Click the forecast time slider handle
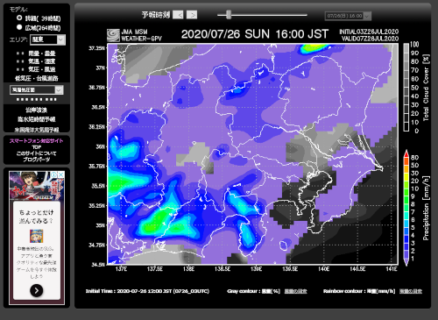Viewport: 438px width, 320px height. pos(229,15)
